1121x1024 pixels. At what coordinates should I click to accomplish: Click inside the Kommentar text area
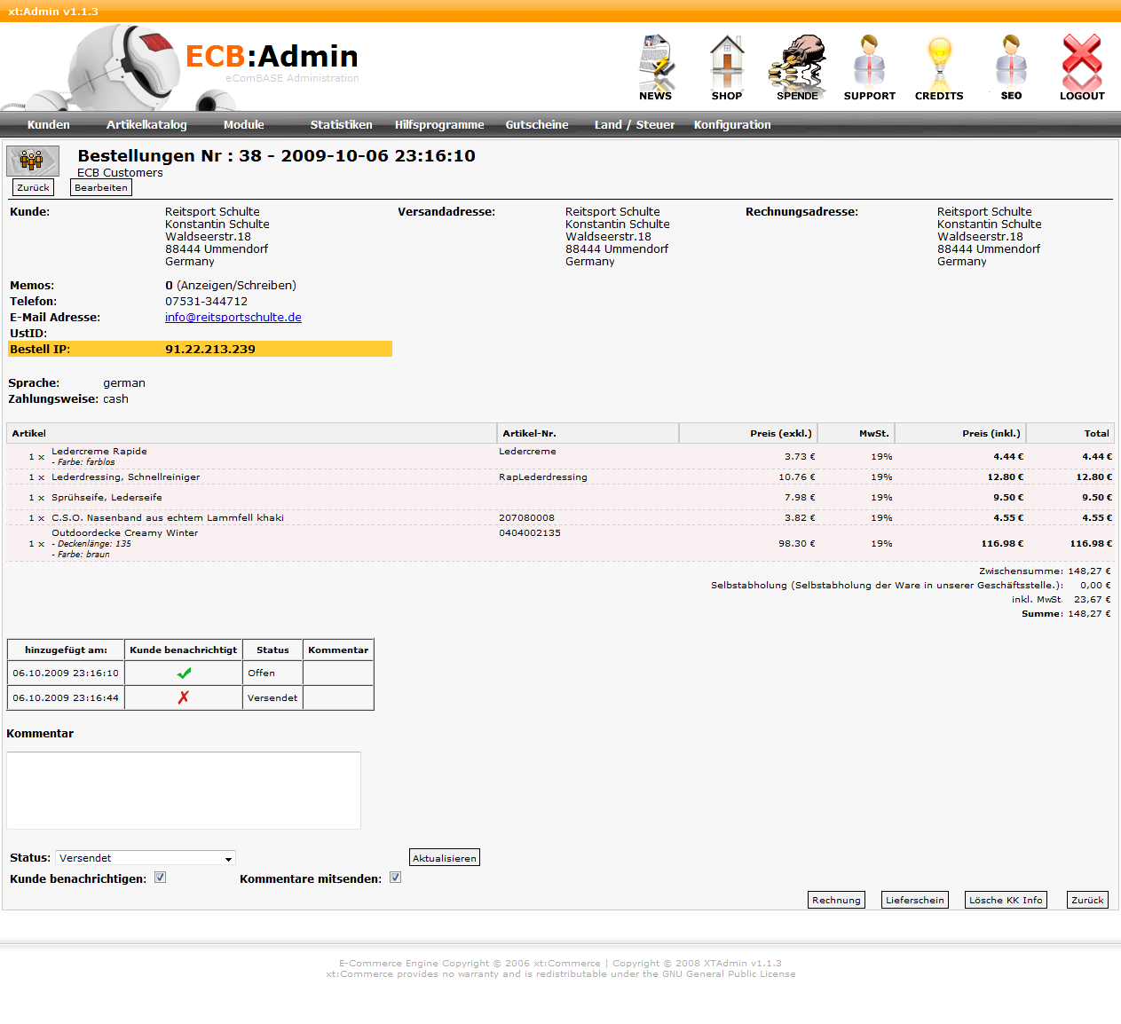(x=184, y=791)
